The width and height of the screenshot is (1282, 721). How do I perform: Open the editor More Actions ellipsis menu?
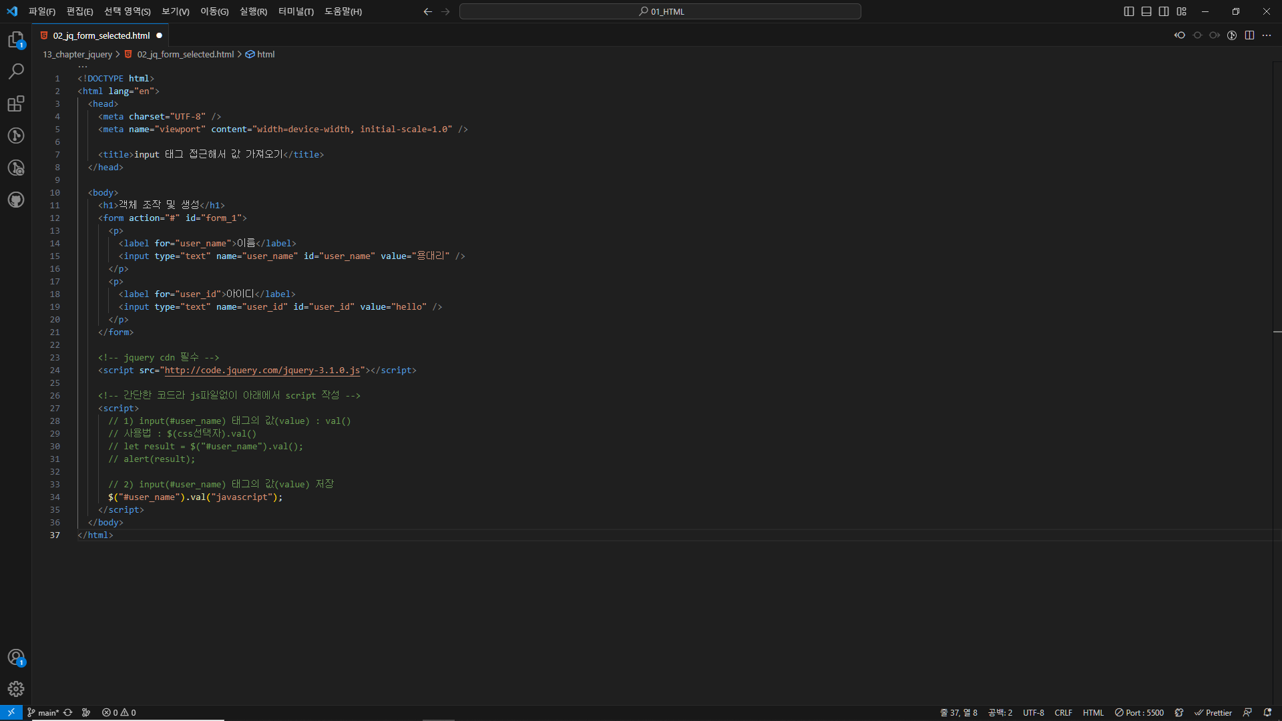1267,35
